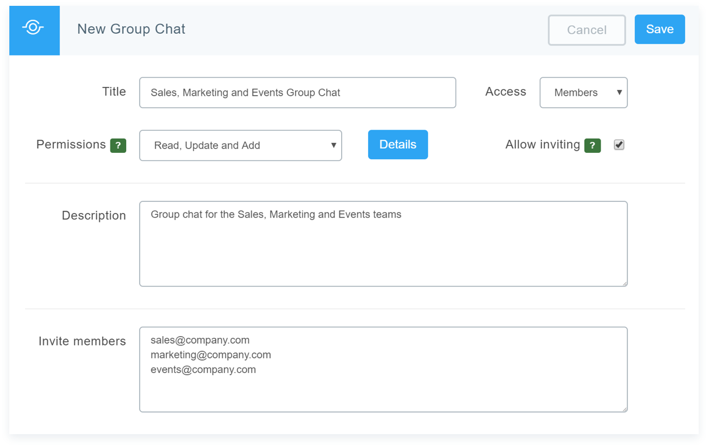
Task: Click the New Group Chat header title
Action: [131, 29]
